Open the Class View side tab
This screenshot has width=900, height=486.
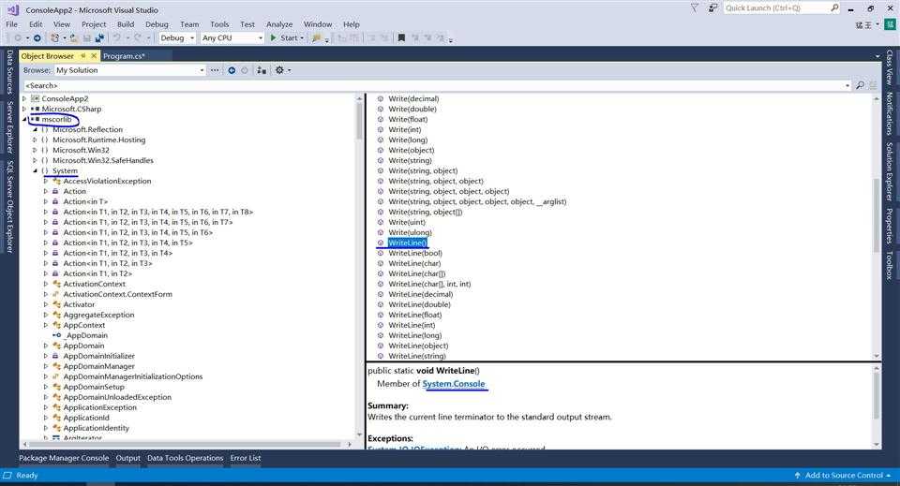(x=889, y=67)
